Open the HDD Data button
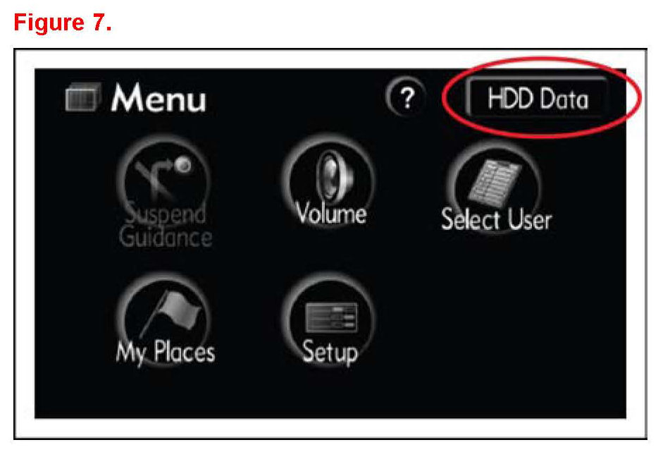The width and height of the screenshot is (663, 452). click(x=537, y=98)
